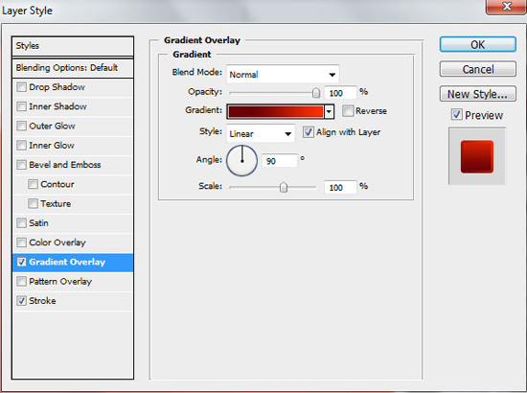Uncheck the Preview checkbox
Viewport: 527px width, 393px height.
pyautogui.click(x=456, y=115)
